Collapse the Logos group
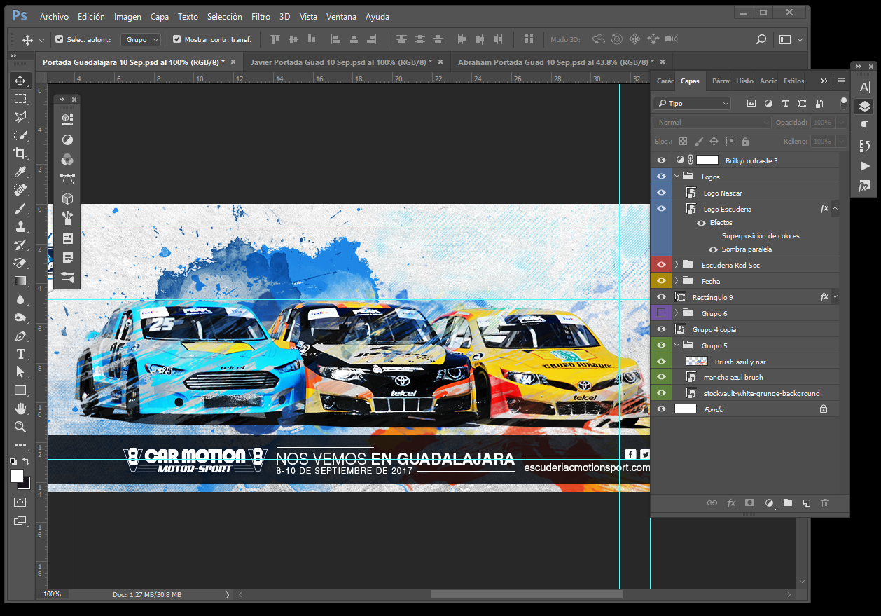Viewport: 881px width, 616px height. 677,177
